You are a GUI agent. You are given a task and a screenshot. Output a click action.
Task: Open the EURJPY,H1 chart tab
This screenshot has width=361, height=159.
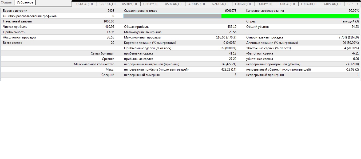[265, 4]
